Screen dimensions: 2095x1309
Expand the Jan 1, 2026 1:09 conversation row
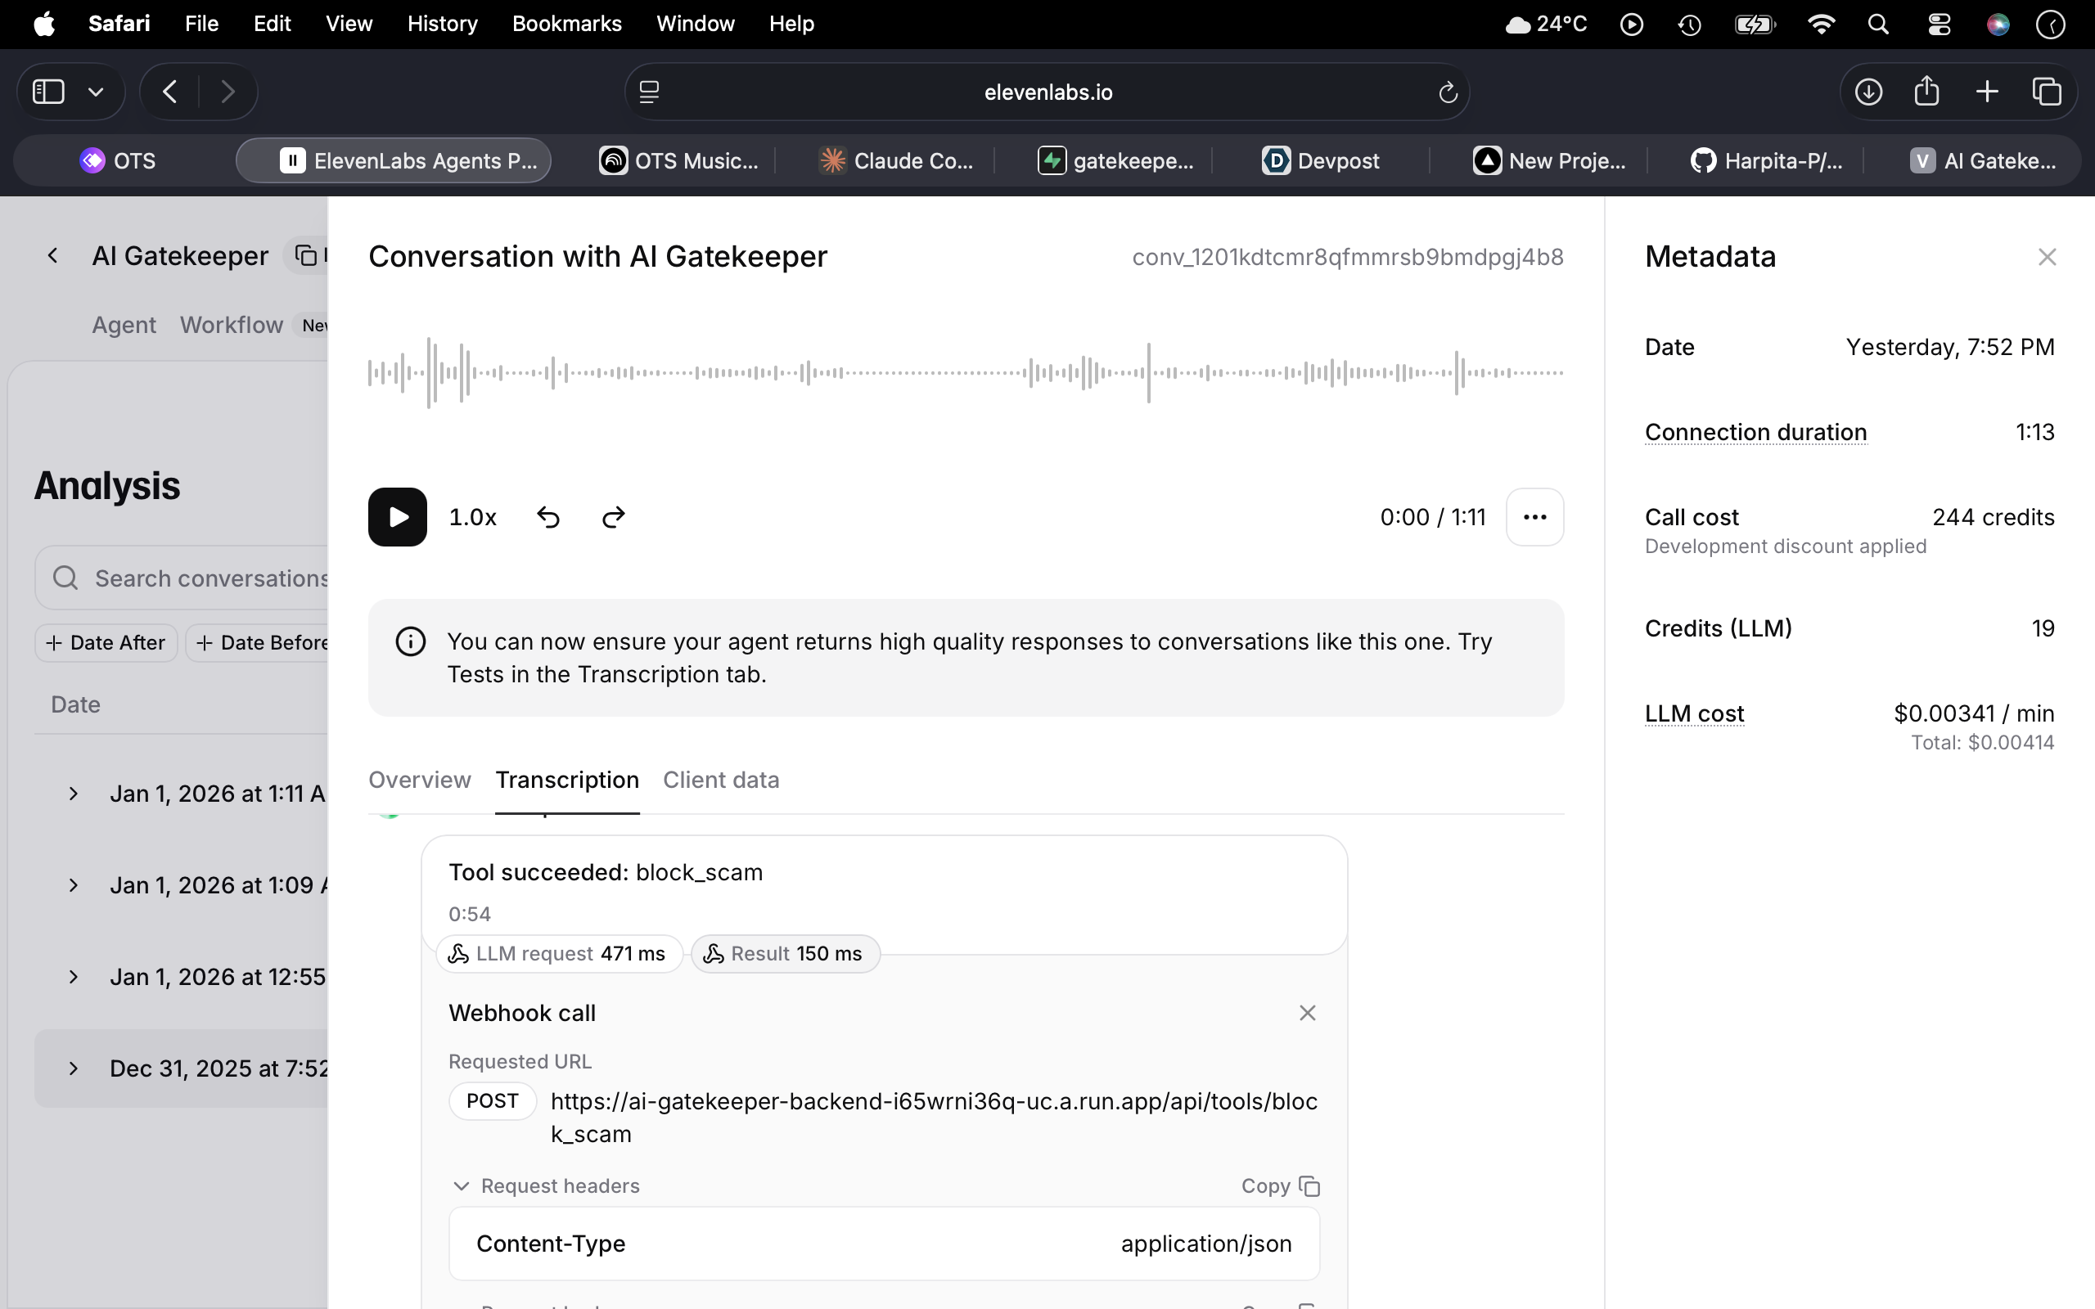click(74, 886)
